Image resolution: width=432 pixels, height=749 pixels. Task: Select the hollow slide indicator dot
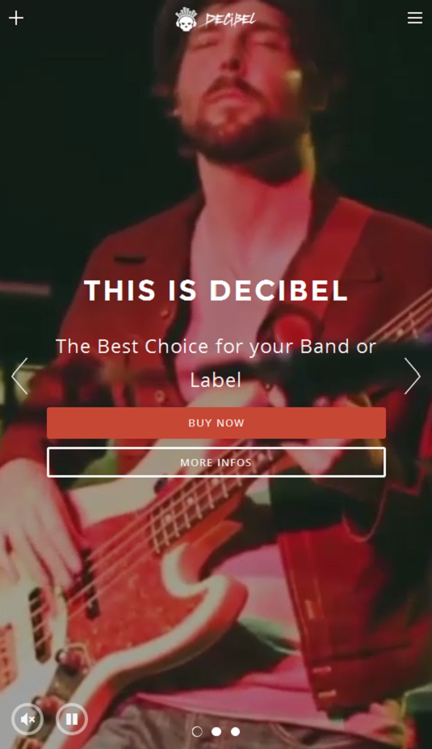pyautogui.click(x=197, y=731)
